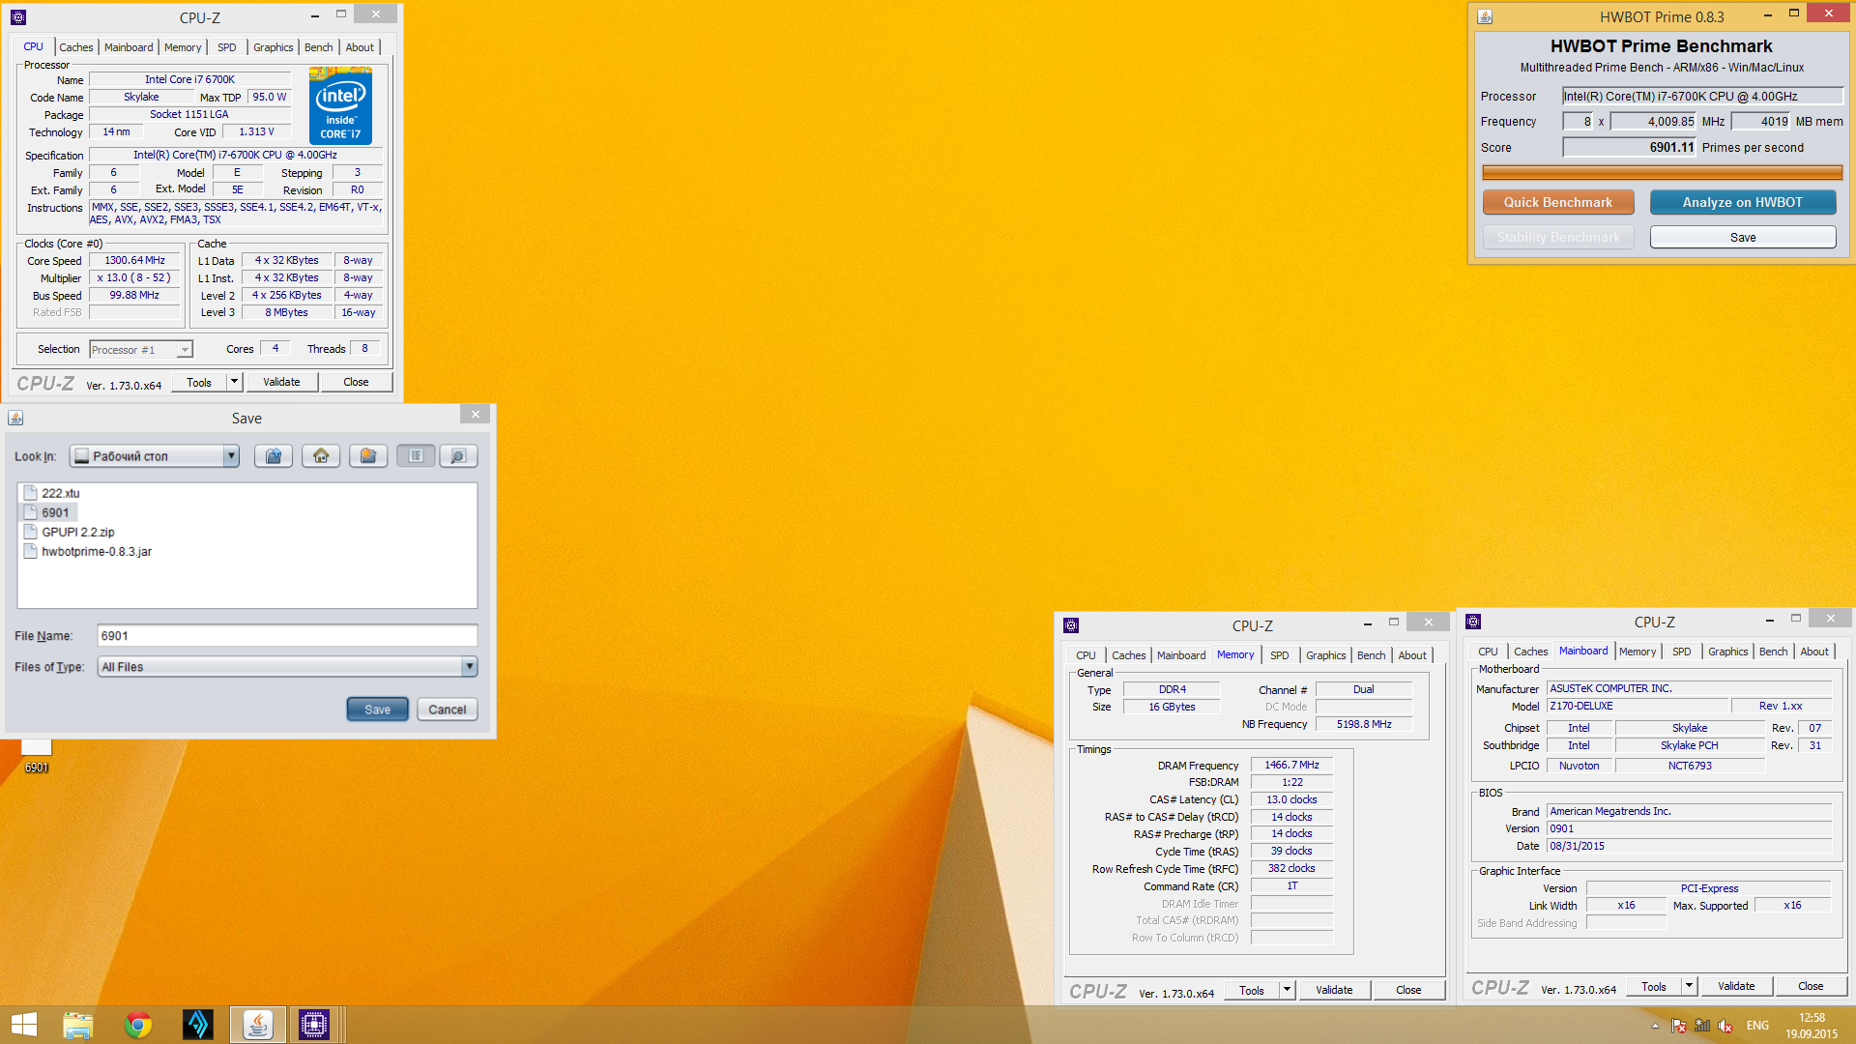Open Memory tab in top-left CPU-Z window

tap(183, 47)
